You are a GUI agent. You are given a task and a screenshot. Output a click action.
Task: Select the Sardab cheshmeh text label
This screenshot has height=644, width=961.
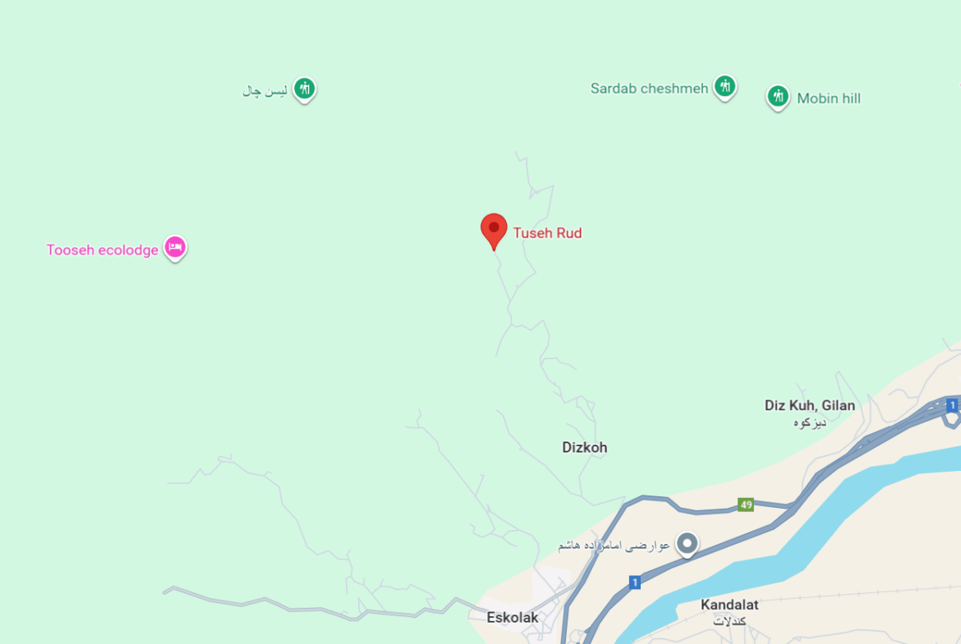click(x=649, y=88)
